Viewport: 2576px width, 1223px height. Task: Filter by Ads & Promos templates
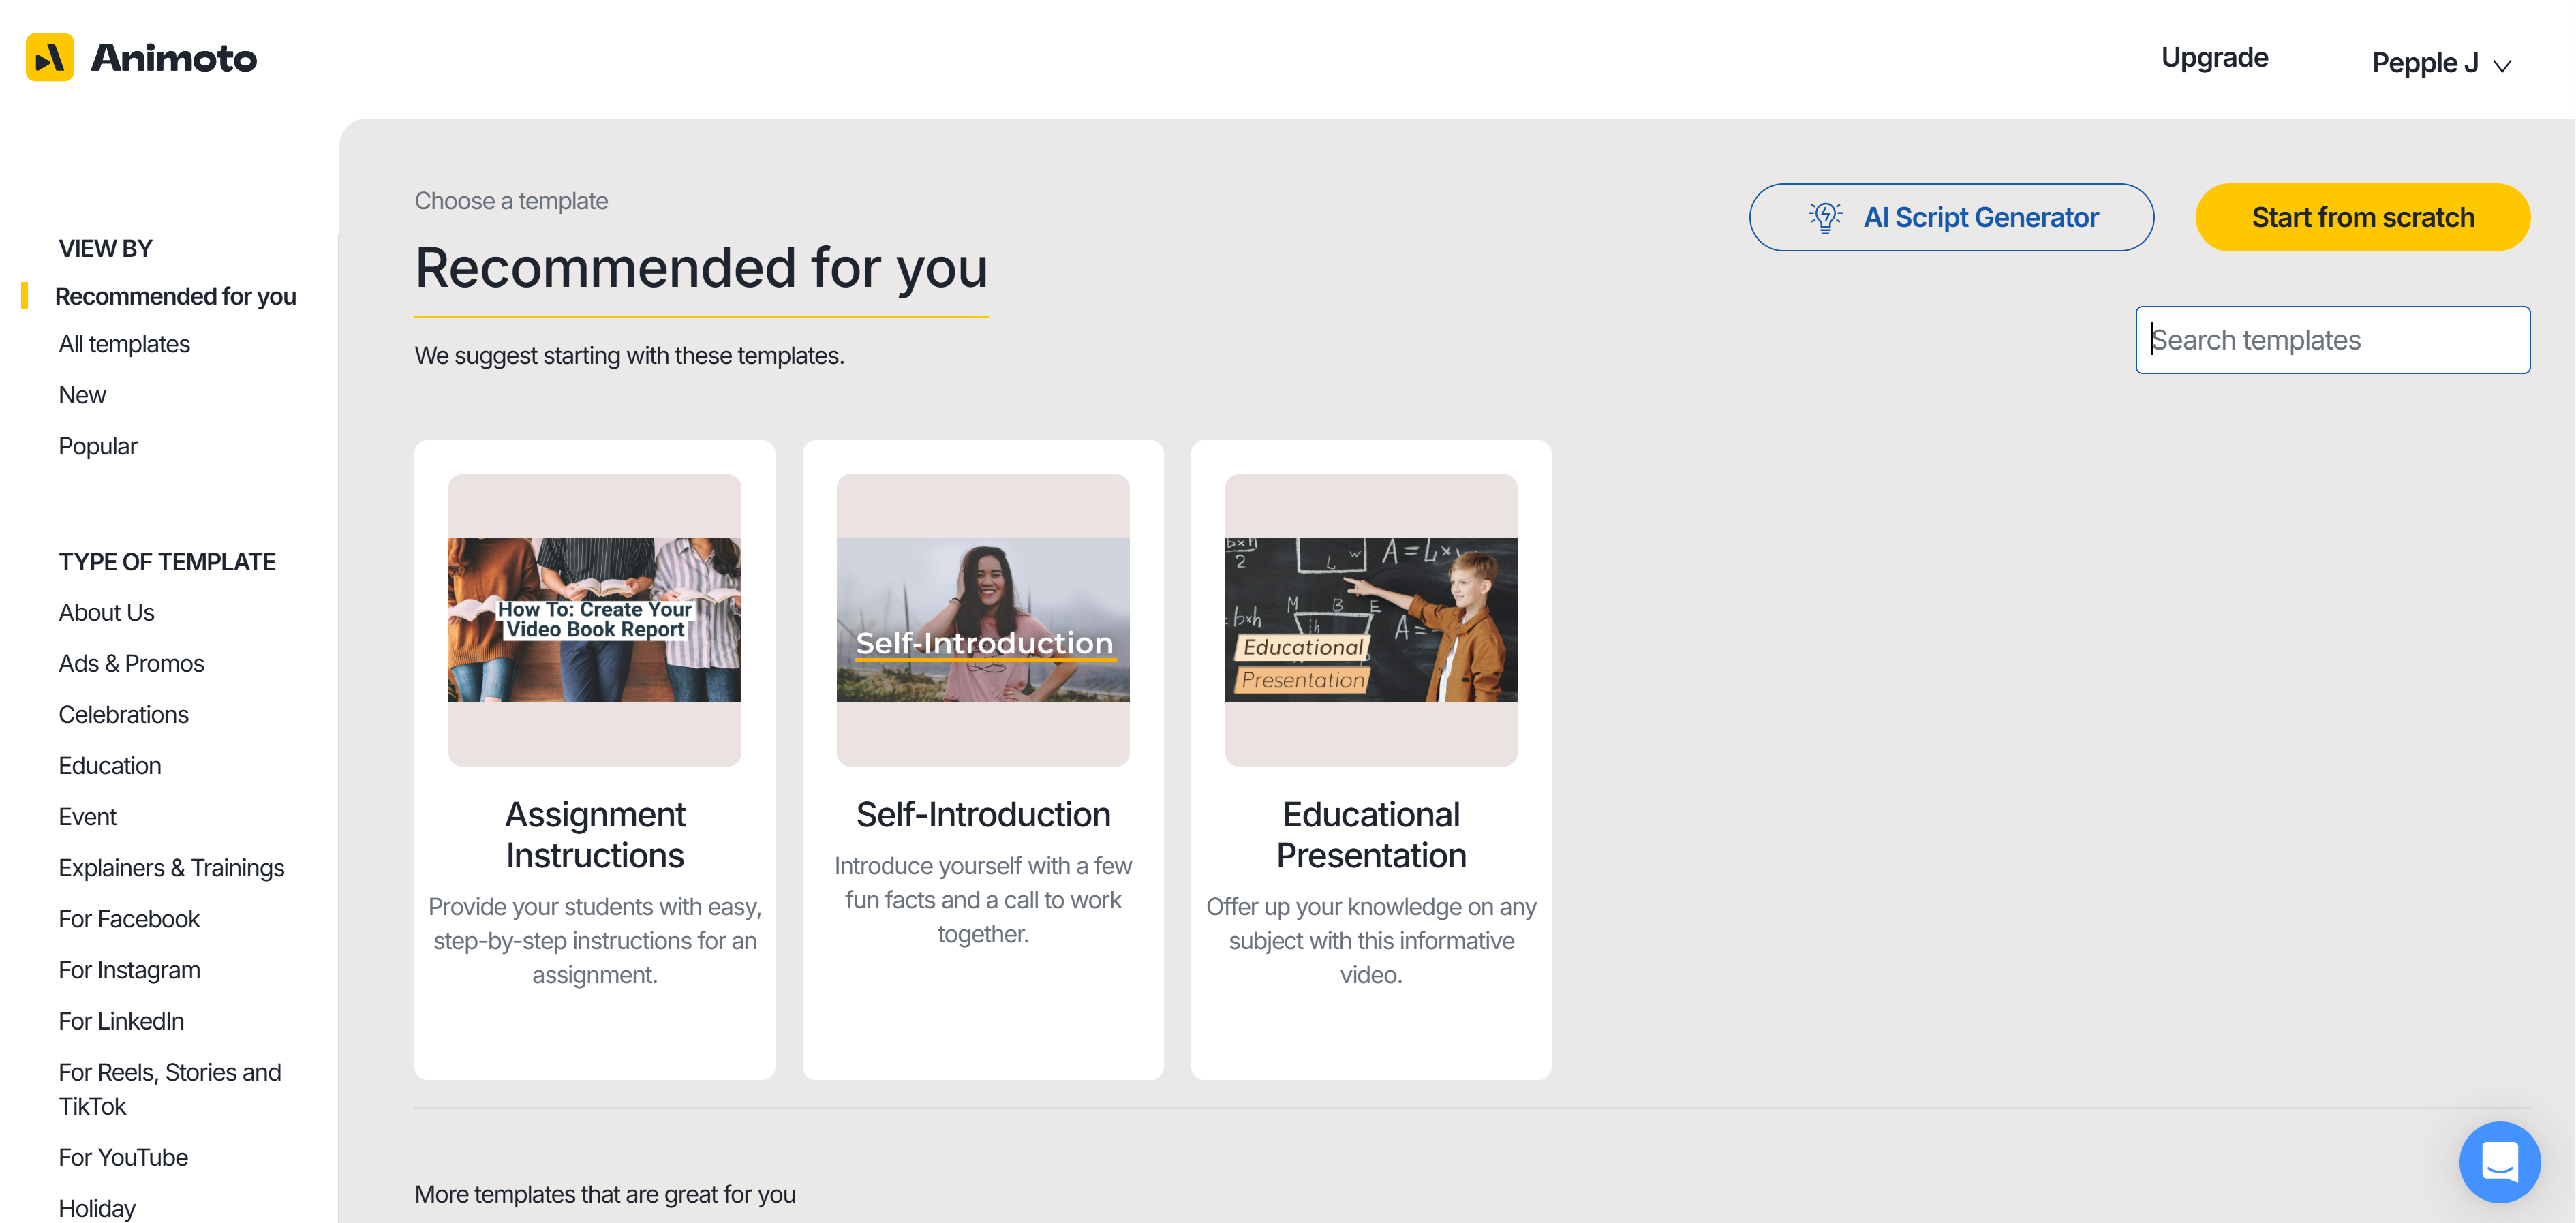tap(131, 664)
